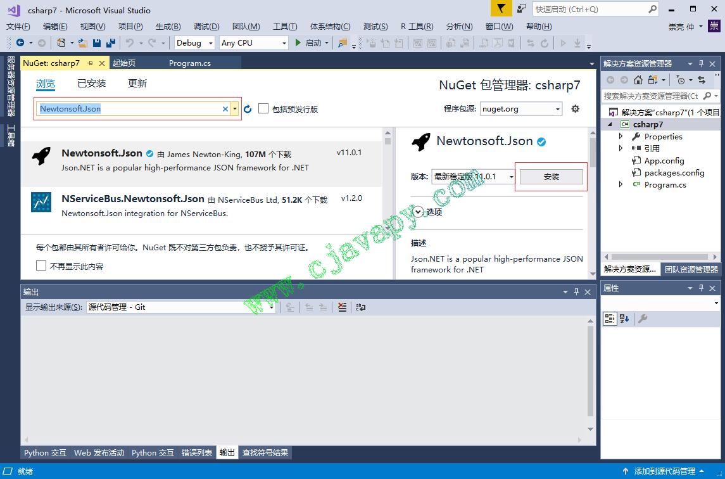
Task: Click the source control up-arrow icon in status bar
Action: click(x=626, y=471)
